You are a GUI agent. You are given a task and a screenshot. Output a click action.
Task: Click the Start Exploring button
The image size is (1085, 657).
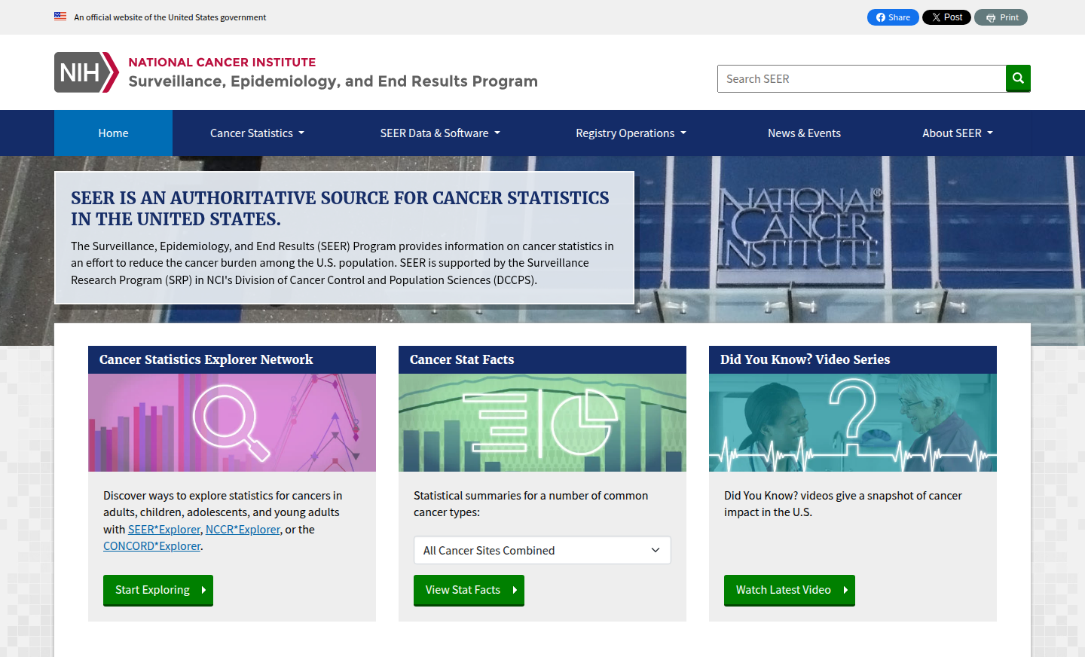(158, 590)
